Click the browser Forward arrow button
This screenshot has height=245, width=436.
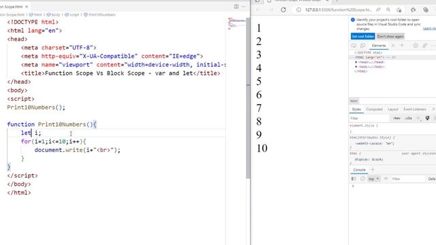pyautogui.click(x=271, y=10)
